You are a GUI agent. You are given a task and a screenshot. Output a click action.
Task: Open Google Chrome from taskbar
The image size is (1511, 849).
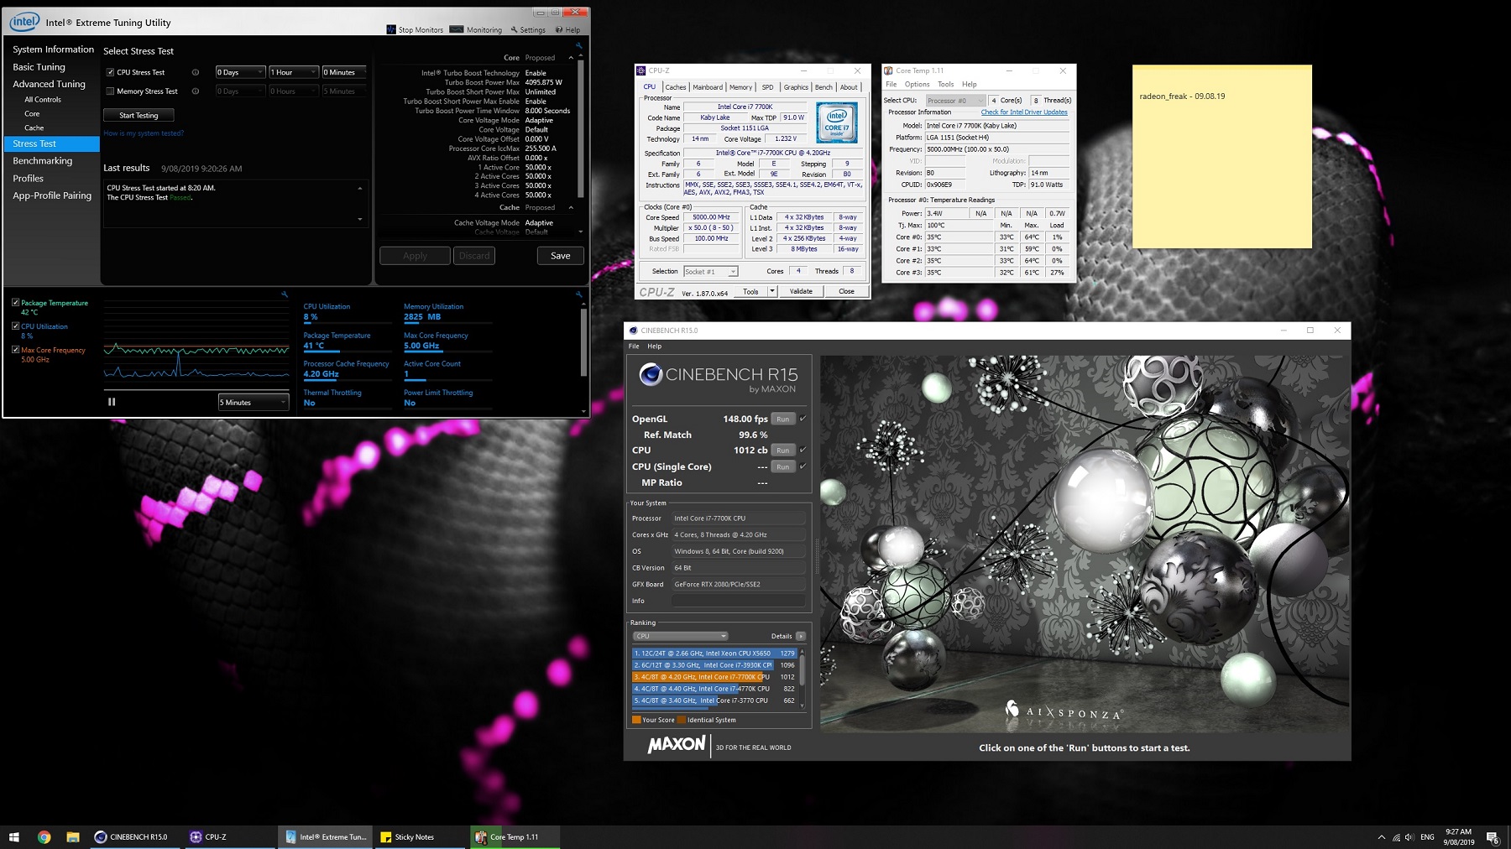(x=44, y=836)
